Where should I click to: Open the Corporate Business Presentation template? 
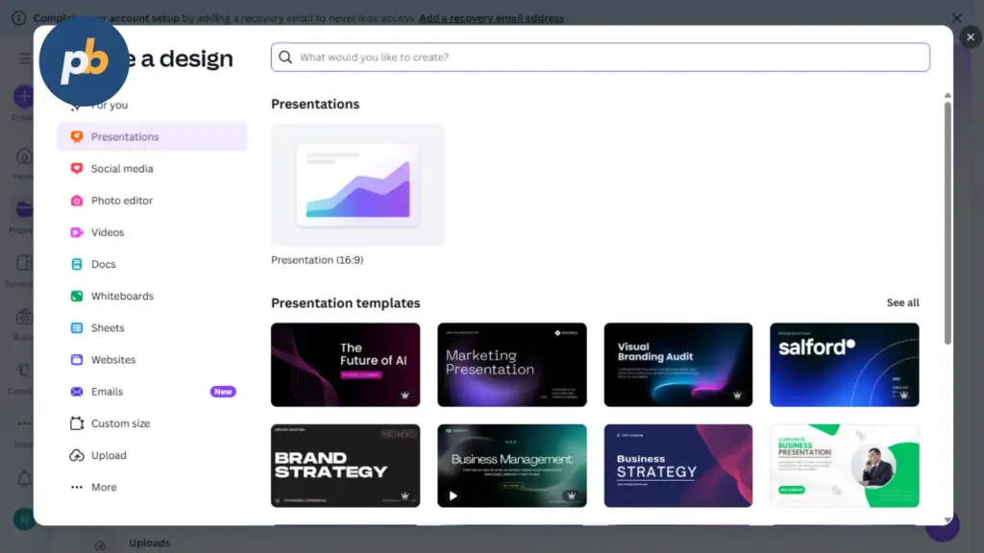pos(844,466)
